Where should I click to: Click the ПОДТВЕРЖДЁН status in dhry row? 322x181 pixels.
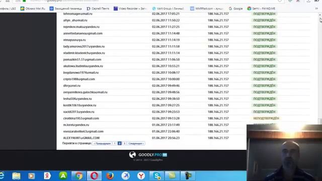click(x=264, y=85)
